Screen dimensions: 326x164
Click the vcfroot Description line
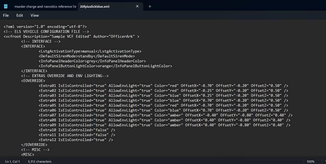pyautogui.click(x=71, y=36)
